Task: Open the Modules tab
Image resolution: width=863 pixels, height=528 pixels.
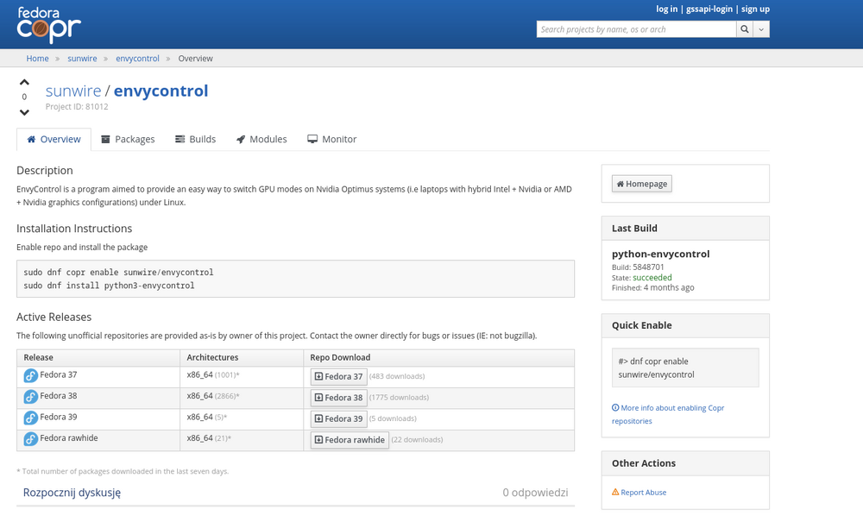Action: point(261,139)
